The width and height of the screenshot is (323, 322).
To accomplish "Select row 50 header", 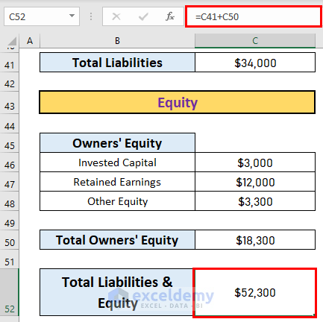I will tap(10, 240).
